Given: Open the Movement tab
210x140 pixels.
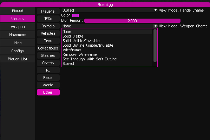Looking at the screenshot, I should tap(18, 35).
